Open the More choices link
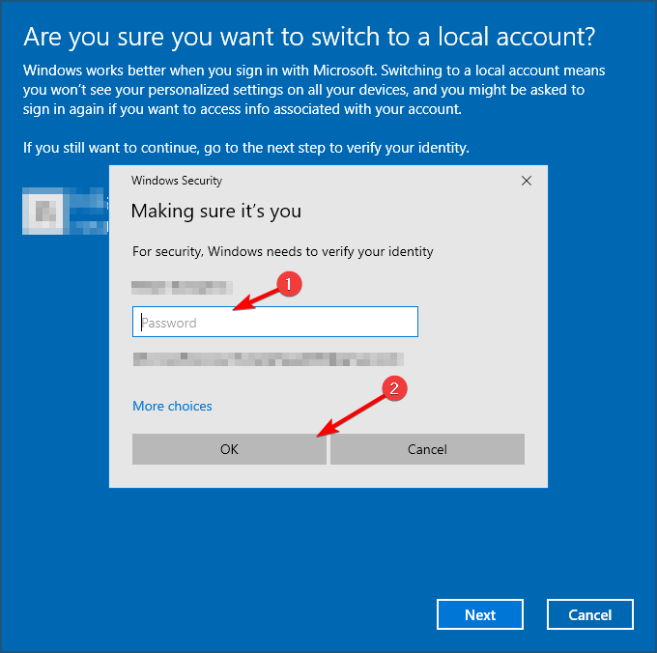The image size is (657, 653). tap(172, 406)
